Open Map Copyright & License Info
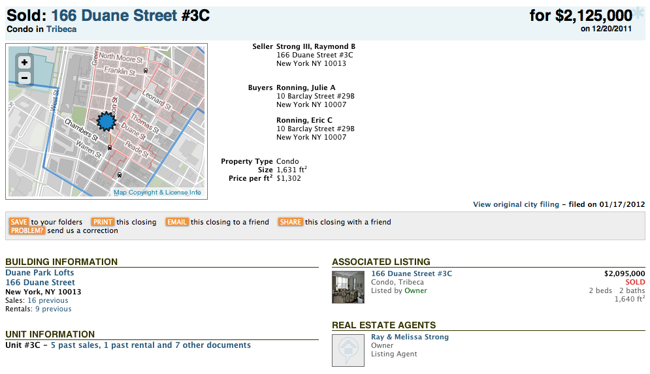The height and width of the screenshot is (374, 650). point(157,193)
